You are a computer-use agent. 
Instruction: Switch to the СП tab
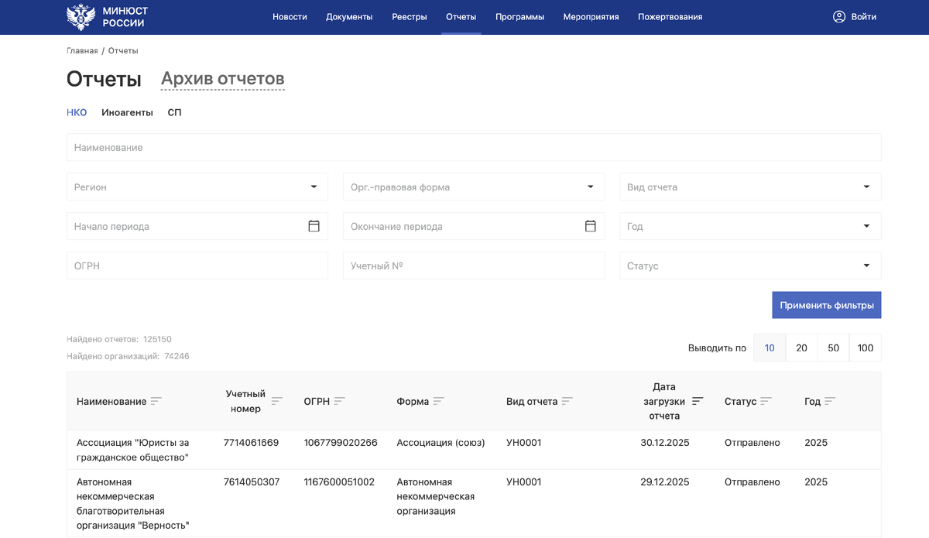point(174,112)
